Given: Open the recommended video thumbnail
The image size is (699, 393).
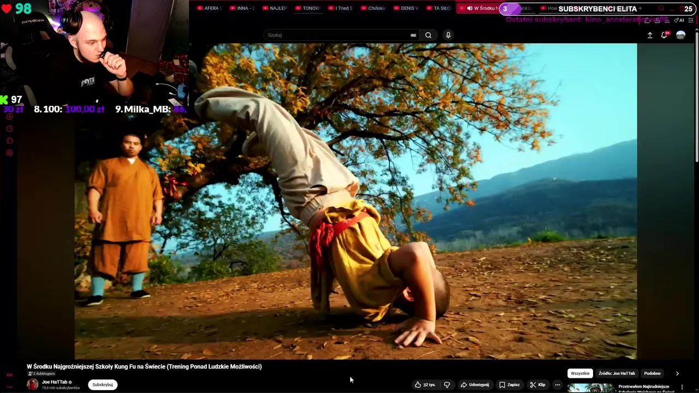Looking at the screenshot, I should click(591, 388).
